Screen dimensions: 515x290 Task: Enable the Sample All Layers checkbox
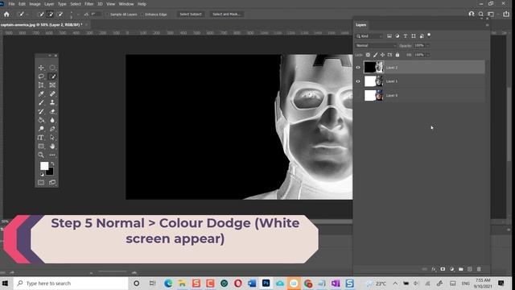pyautogui.click(x=107, y=14)
